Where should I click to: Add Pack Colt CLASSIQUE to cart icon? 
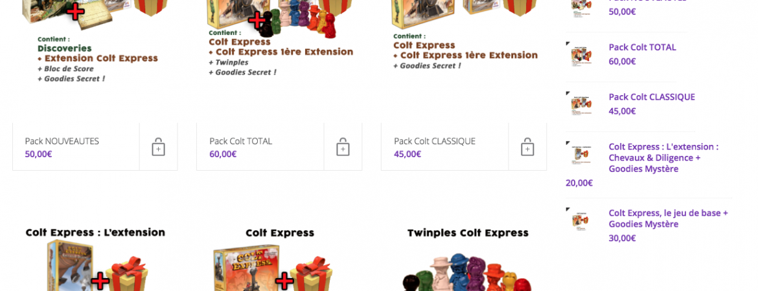[x=527, y=147]
